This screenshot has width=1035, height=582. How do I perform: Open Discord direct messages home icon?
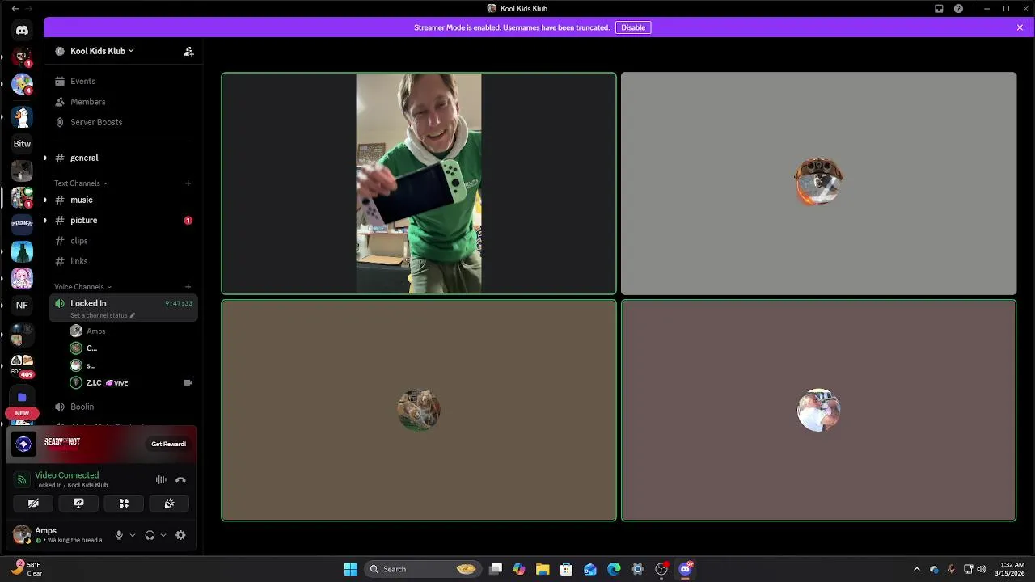coord(22,30)
